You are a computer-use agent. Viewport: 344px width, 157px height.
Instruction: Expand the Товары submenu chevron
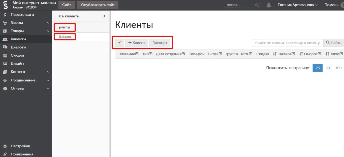point(48,31)
